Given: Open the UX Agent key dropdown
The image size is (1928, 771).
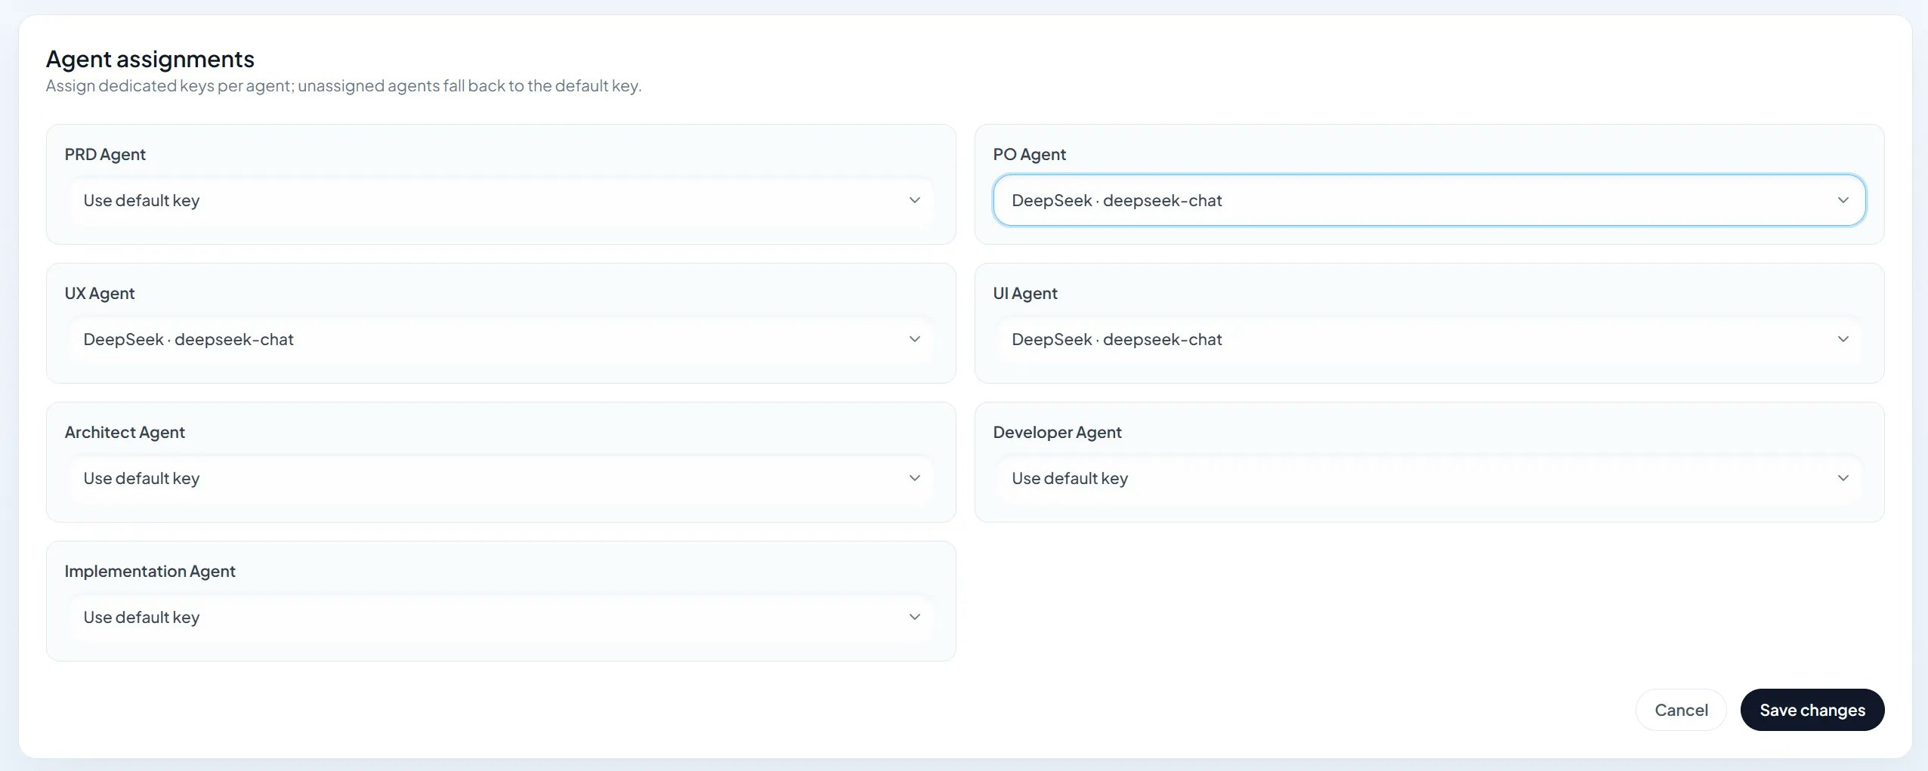Looking at the screenshot, I should pyautogui.click(x=501, y=339).
